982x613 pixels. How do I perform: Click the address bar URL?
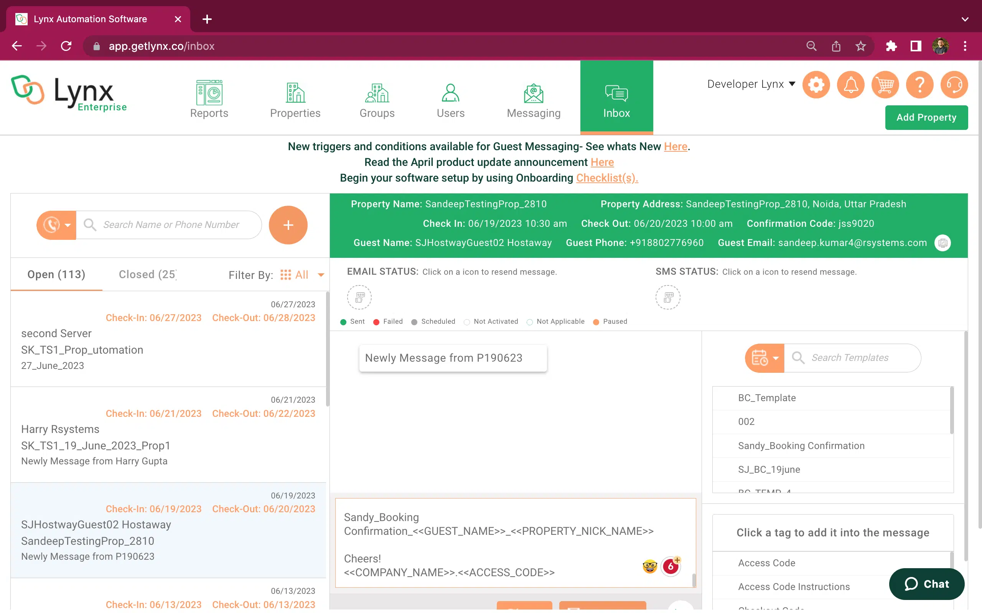point(161,46)
